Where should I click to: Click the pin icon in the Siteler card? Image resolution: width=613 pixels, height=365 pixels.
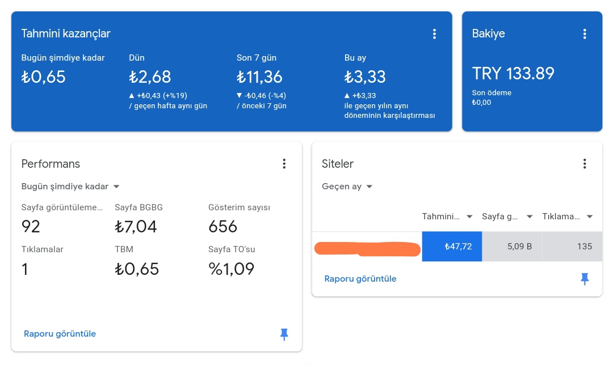(x=585, y=279)
